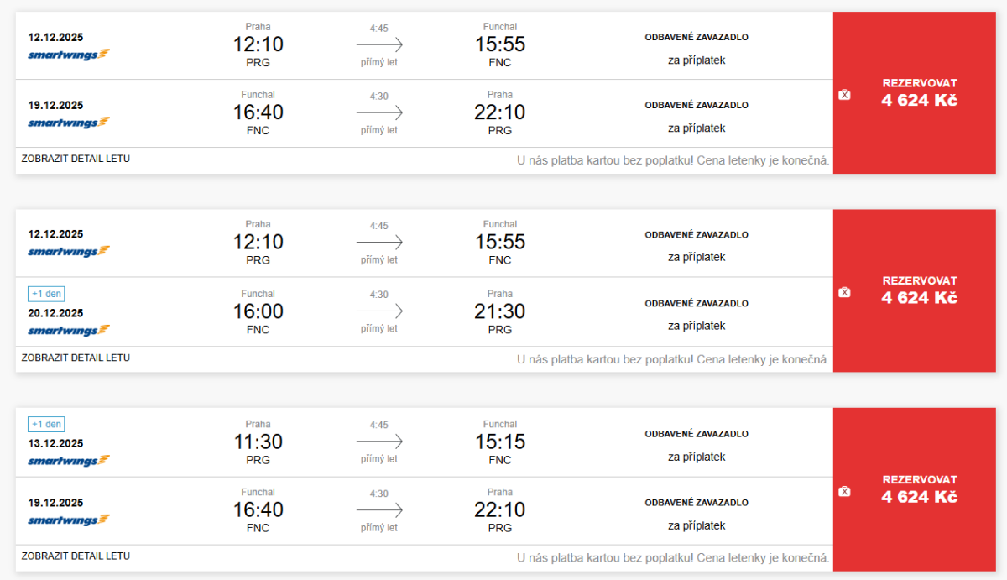Click the '+1 den' badge above 20.12.2025
Viewport: 1007px width, 580px height.
46,294
